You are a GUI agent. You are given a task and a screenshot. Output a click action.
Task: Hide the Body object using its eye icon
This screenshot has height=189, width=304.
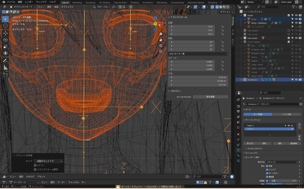coord(296,19)
